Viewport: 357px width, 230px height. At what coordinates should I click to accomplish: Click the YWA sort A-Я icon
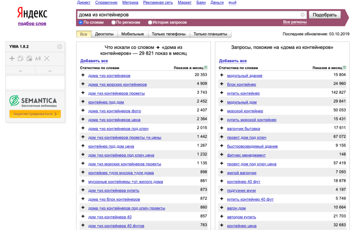[x=38, y=59]
